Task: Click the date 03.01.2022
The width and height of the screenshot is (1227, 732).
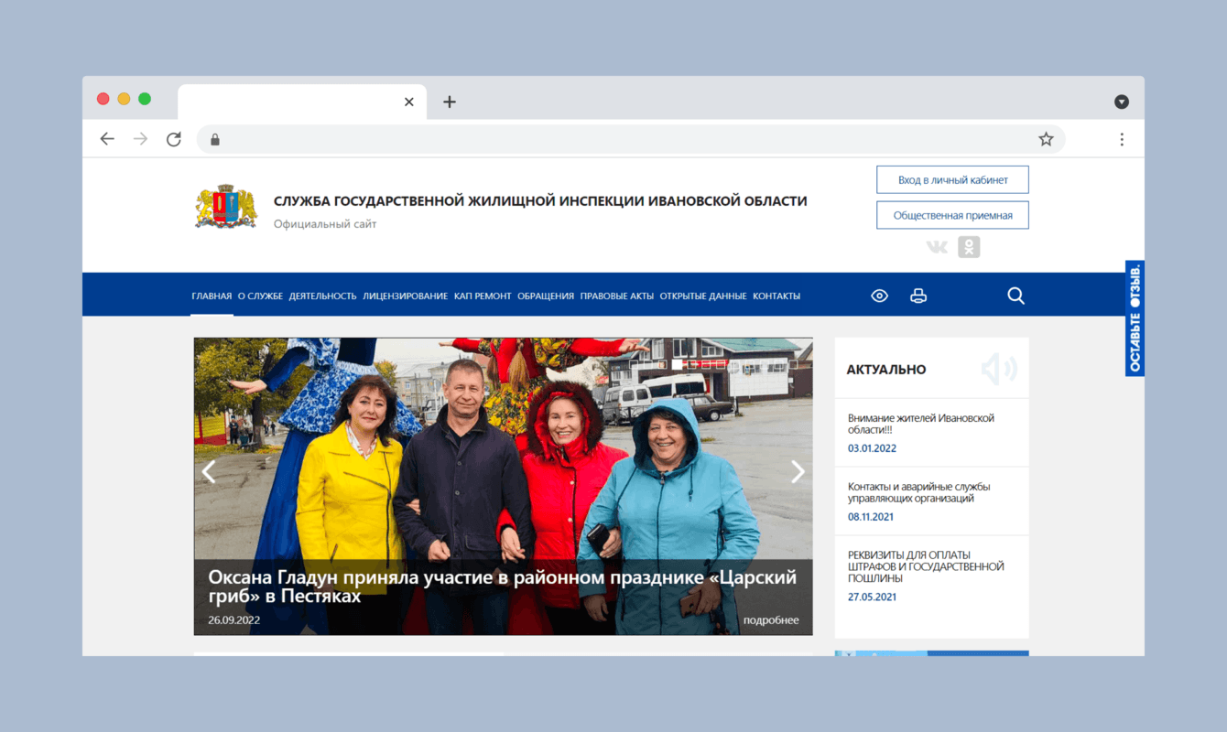Action: click(x=872, y=448)
